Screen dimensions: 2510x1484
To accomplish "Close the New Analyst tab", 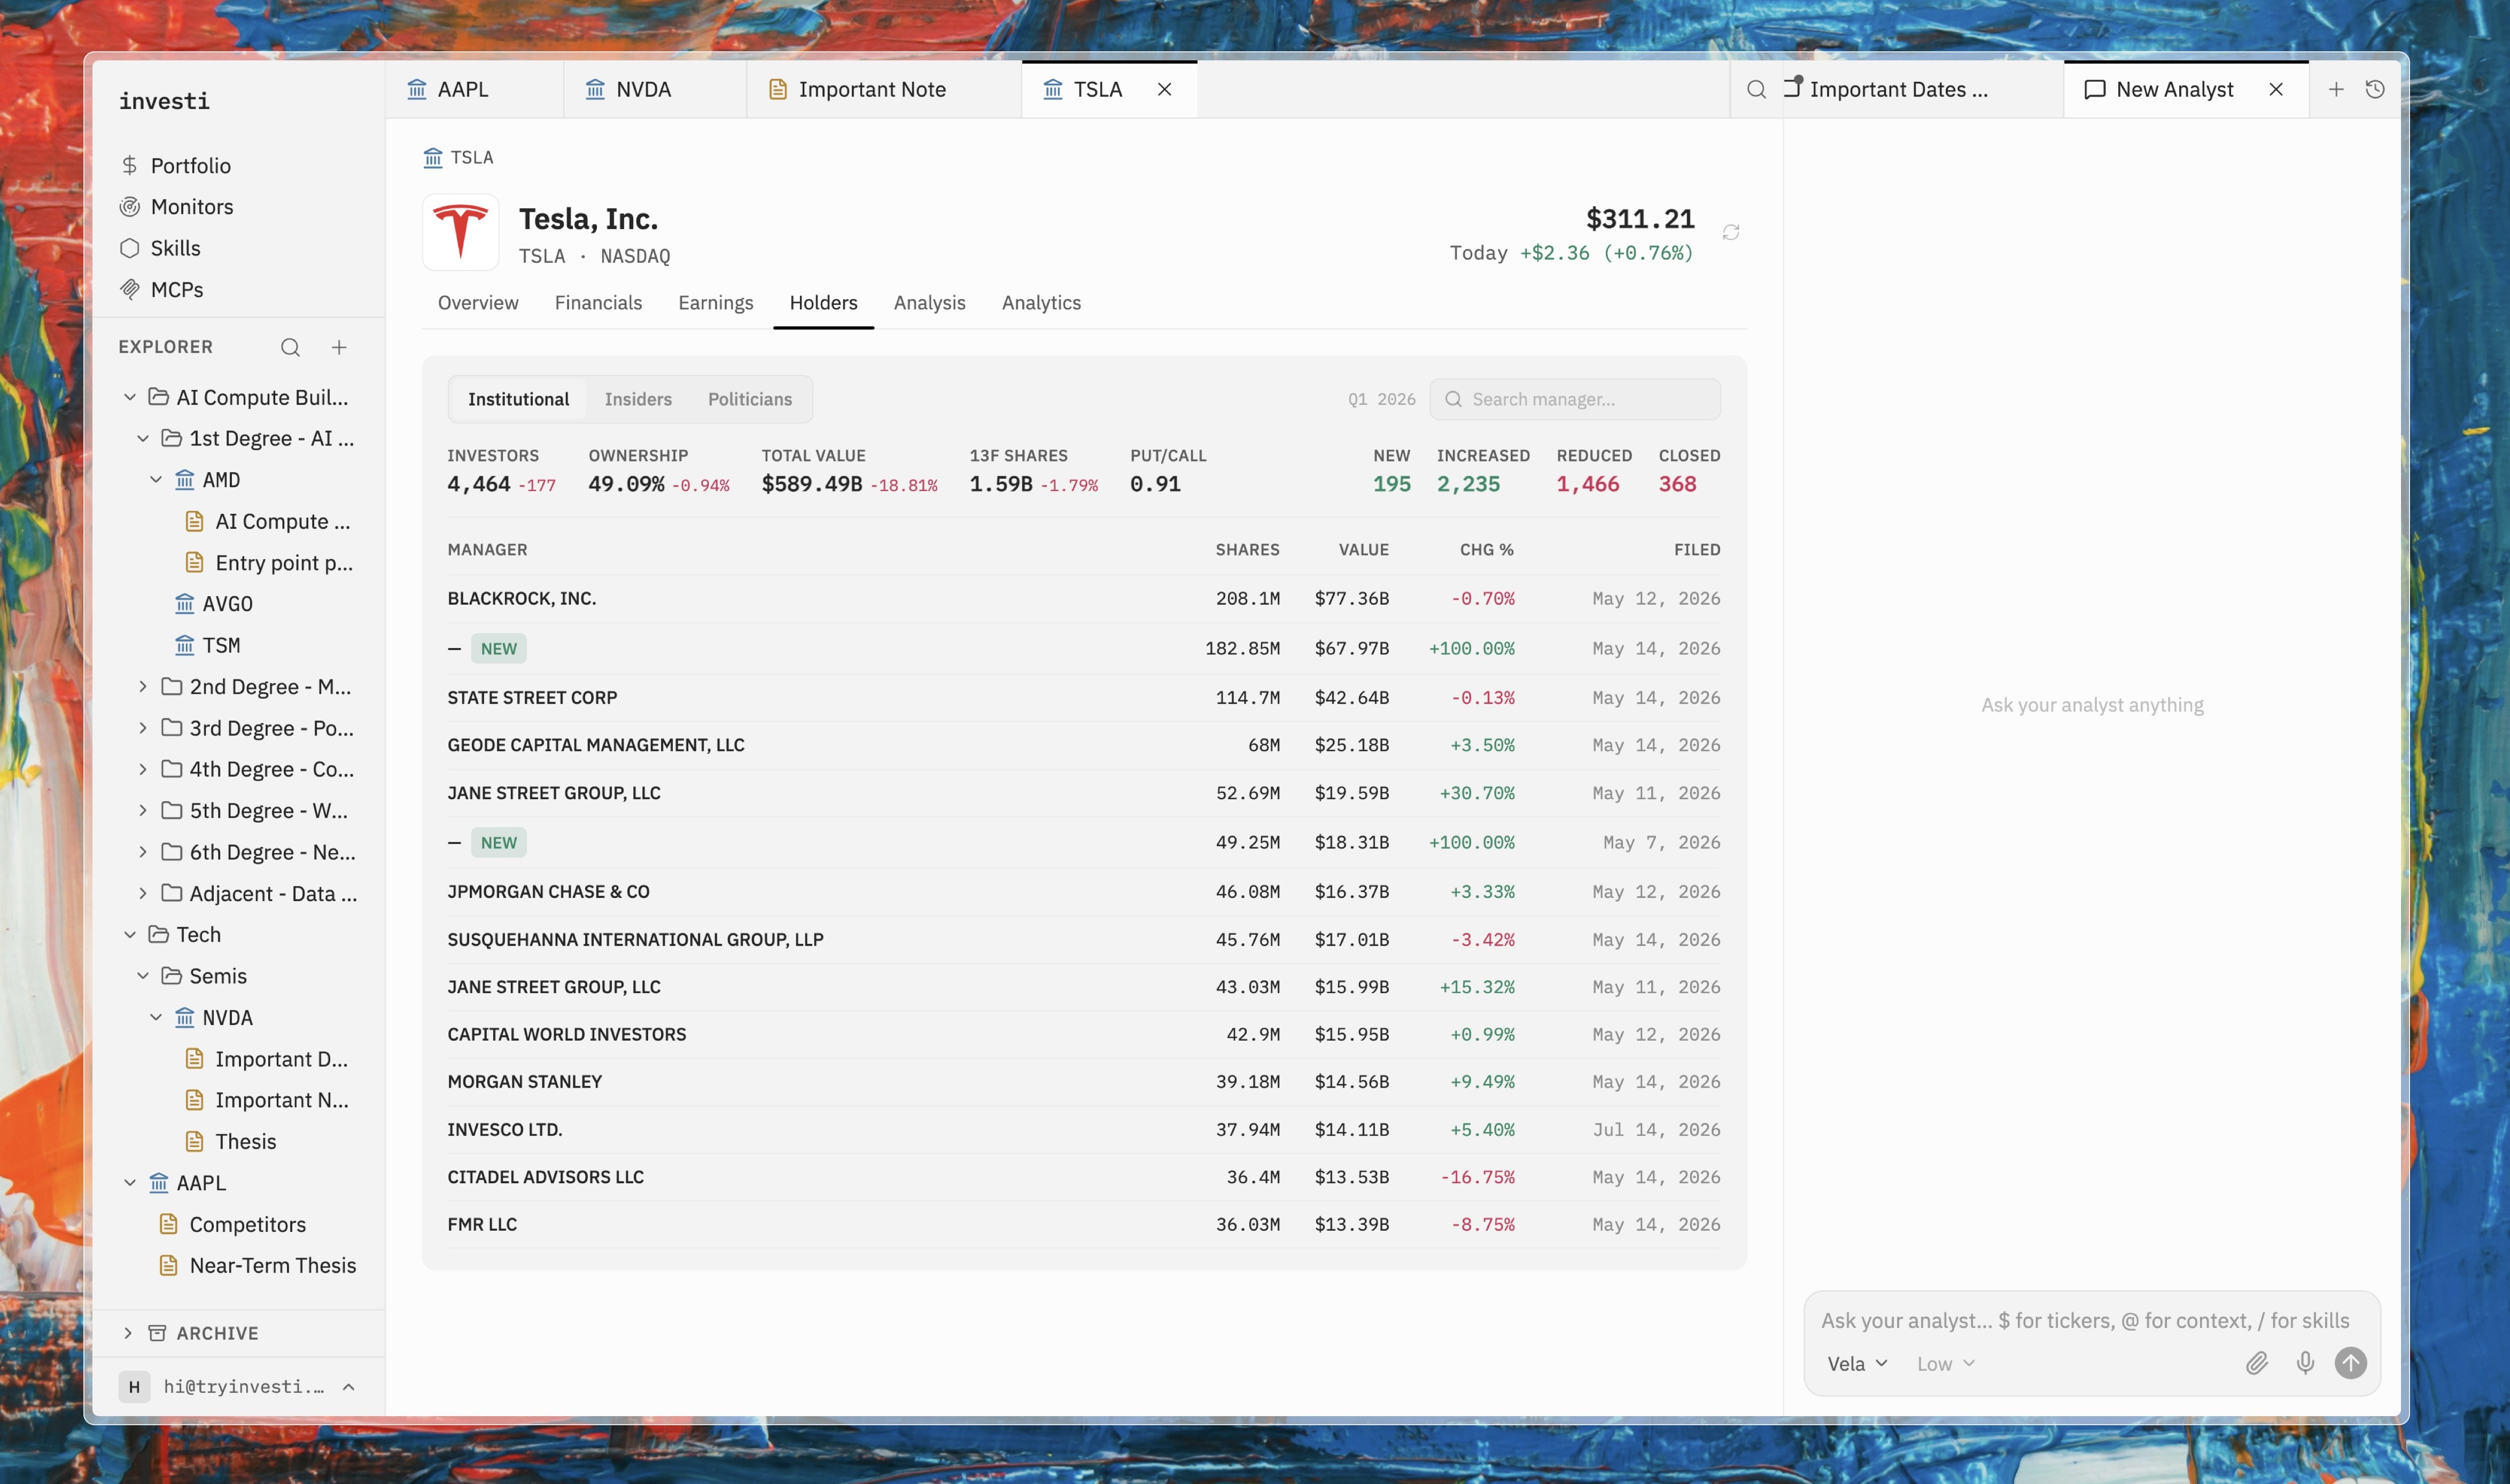I will tap(2276, 89).
